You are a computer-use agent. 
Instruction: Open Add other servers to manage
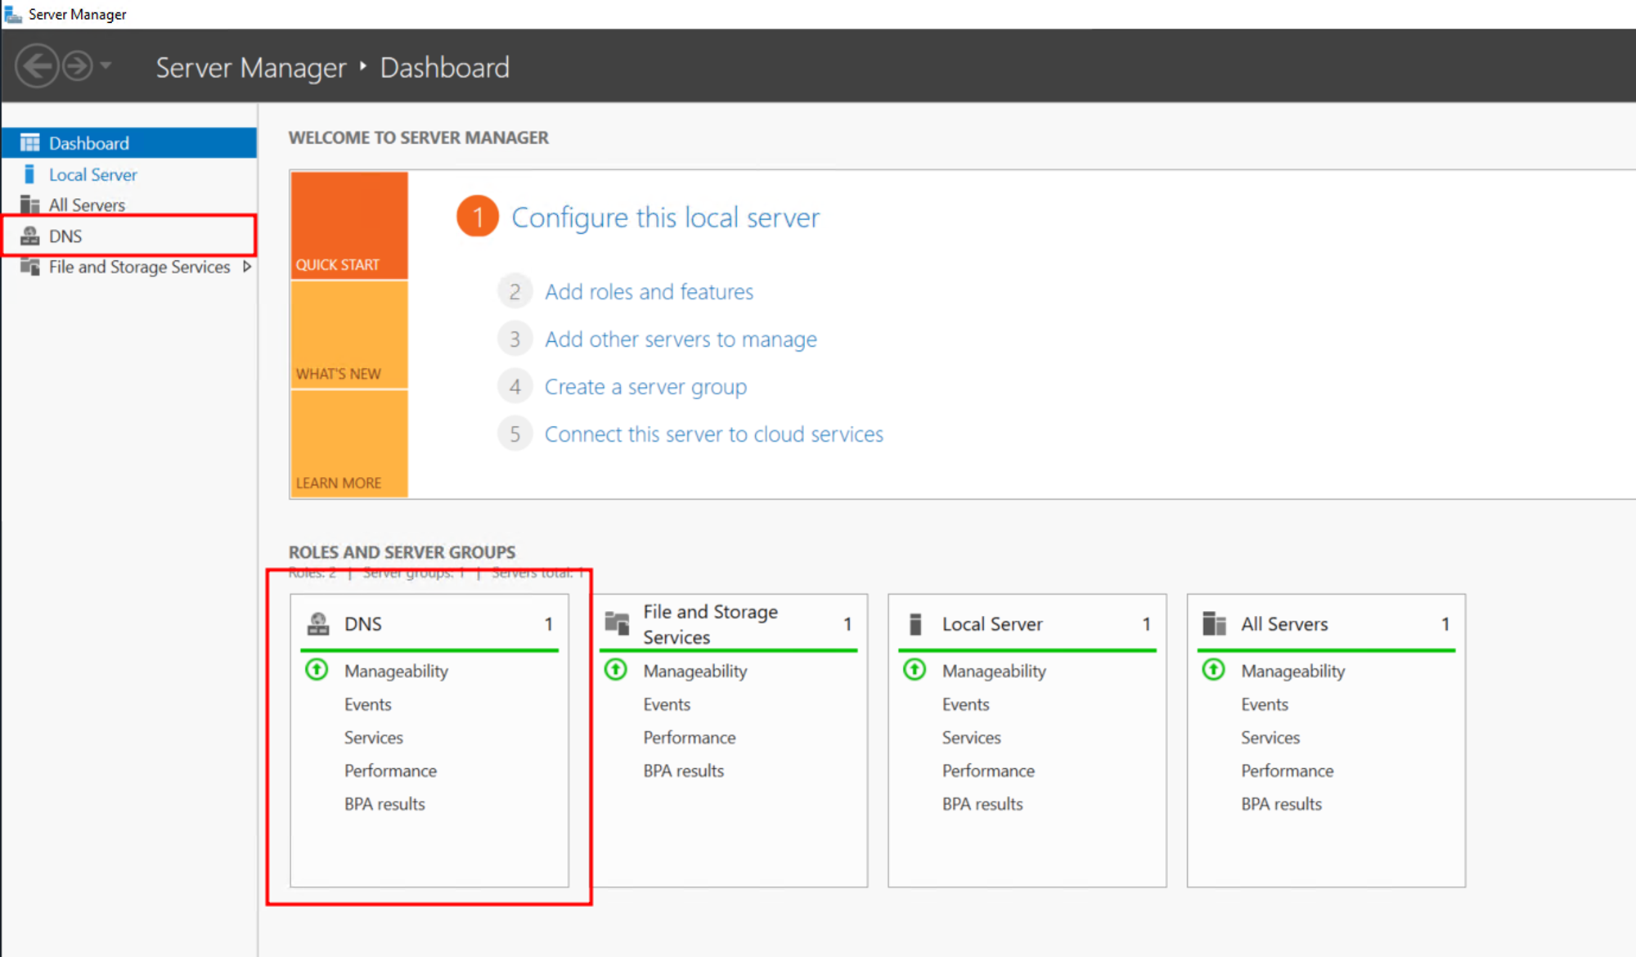point(681,339)
